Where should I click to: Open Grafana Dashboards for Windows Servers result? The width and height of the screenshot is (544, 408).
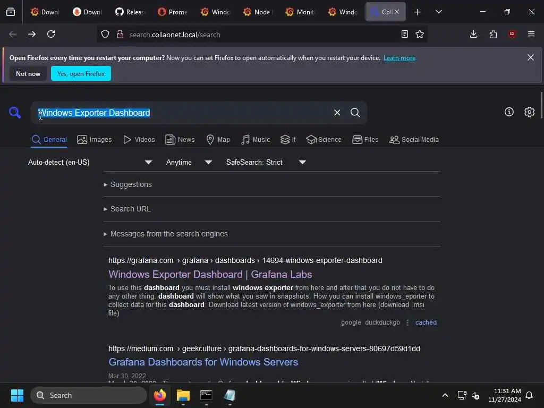click(x=203, y=362)
